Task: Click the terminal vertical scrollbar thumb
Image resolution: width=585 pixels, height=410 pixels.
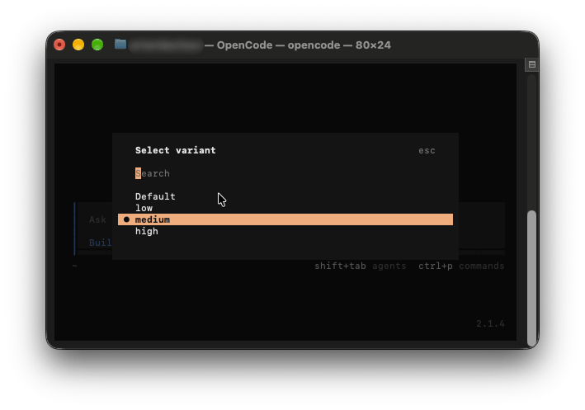Action: [x=531, y=278]
